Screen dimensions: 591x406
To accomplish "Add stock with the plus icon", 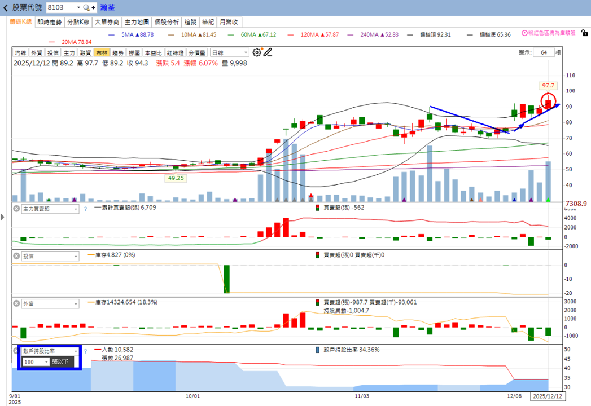I will tap(93, 7).
